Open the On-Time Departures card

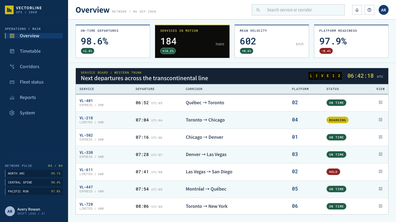coord(113,41)
